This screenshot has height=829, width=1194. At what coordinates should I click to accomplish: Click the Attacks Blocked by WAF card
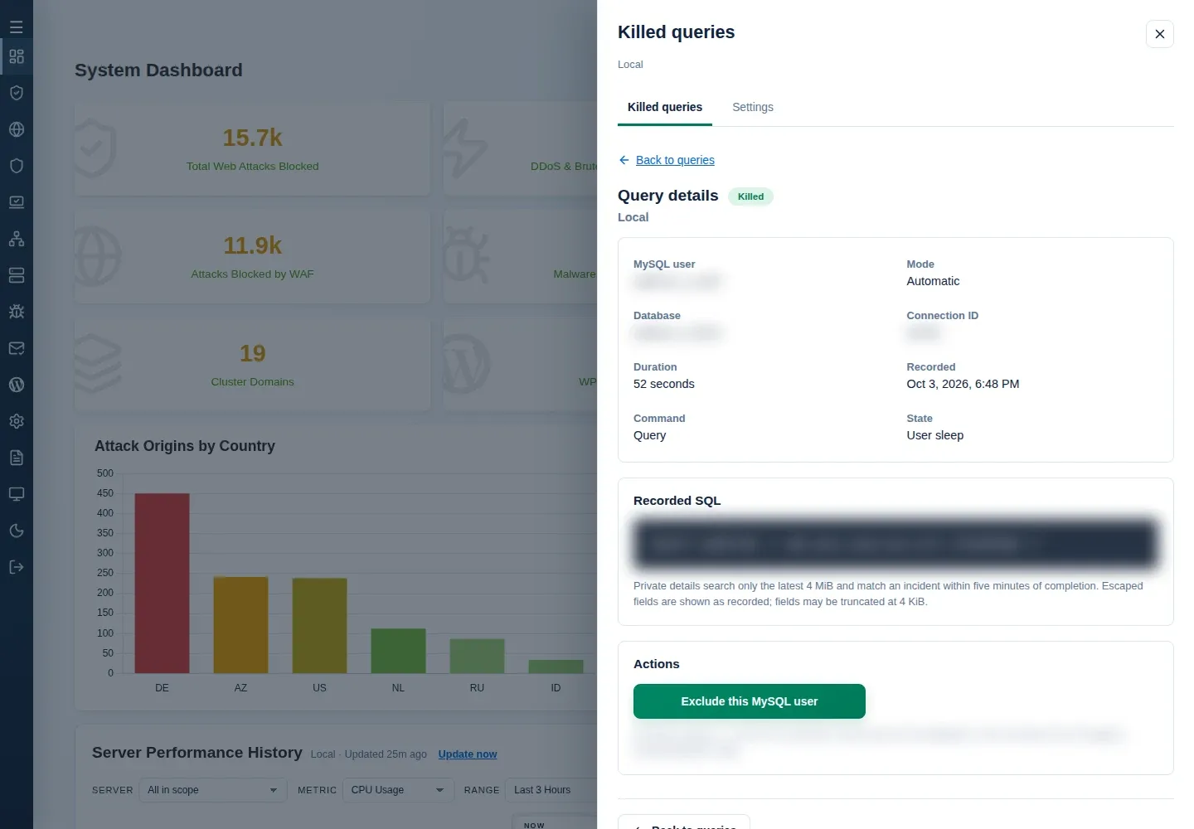click(x=252, y=257)
